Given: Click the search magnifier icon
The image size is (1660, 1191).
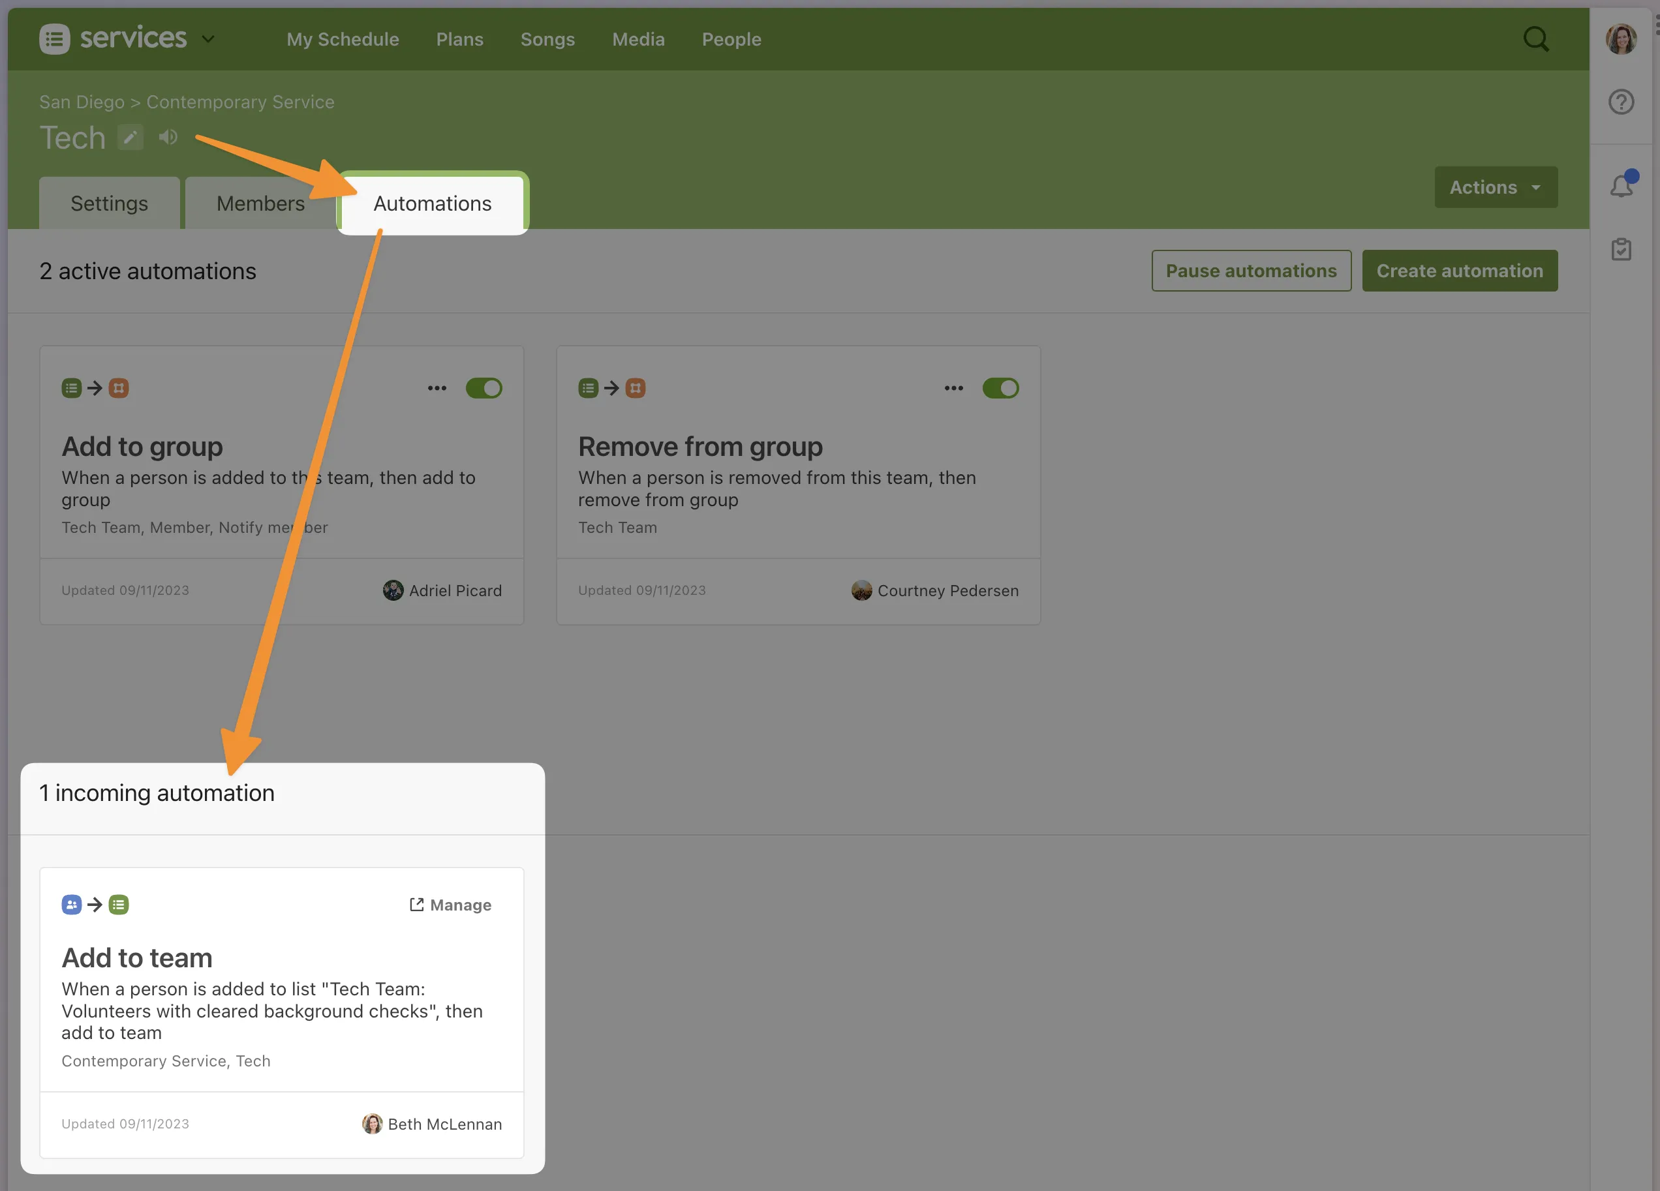Looking at the screenshot, I should (1535, 38).
